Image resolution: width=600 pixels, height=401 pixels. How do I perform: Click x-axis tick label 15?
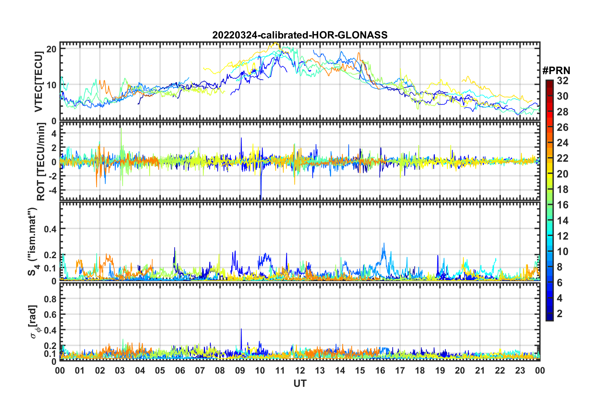tap(360, 370)
